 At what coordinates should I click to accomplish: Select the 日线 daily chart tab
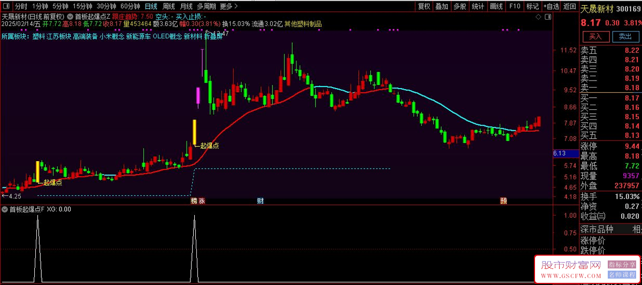pos(151,6)
